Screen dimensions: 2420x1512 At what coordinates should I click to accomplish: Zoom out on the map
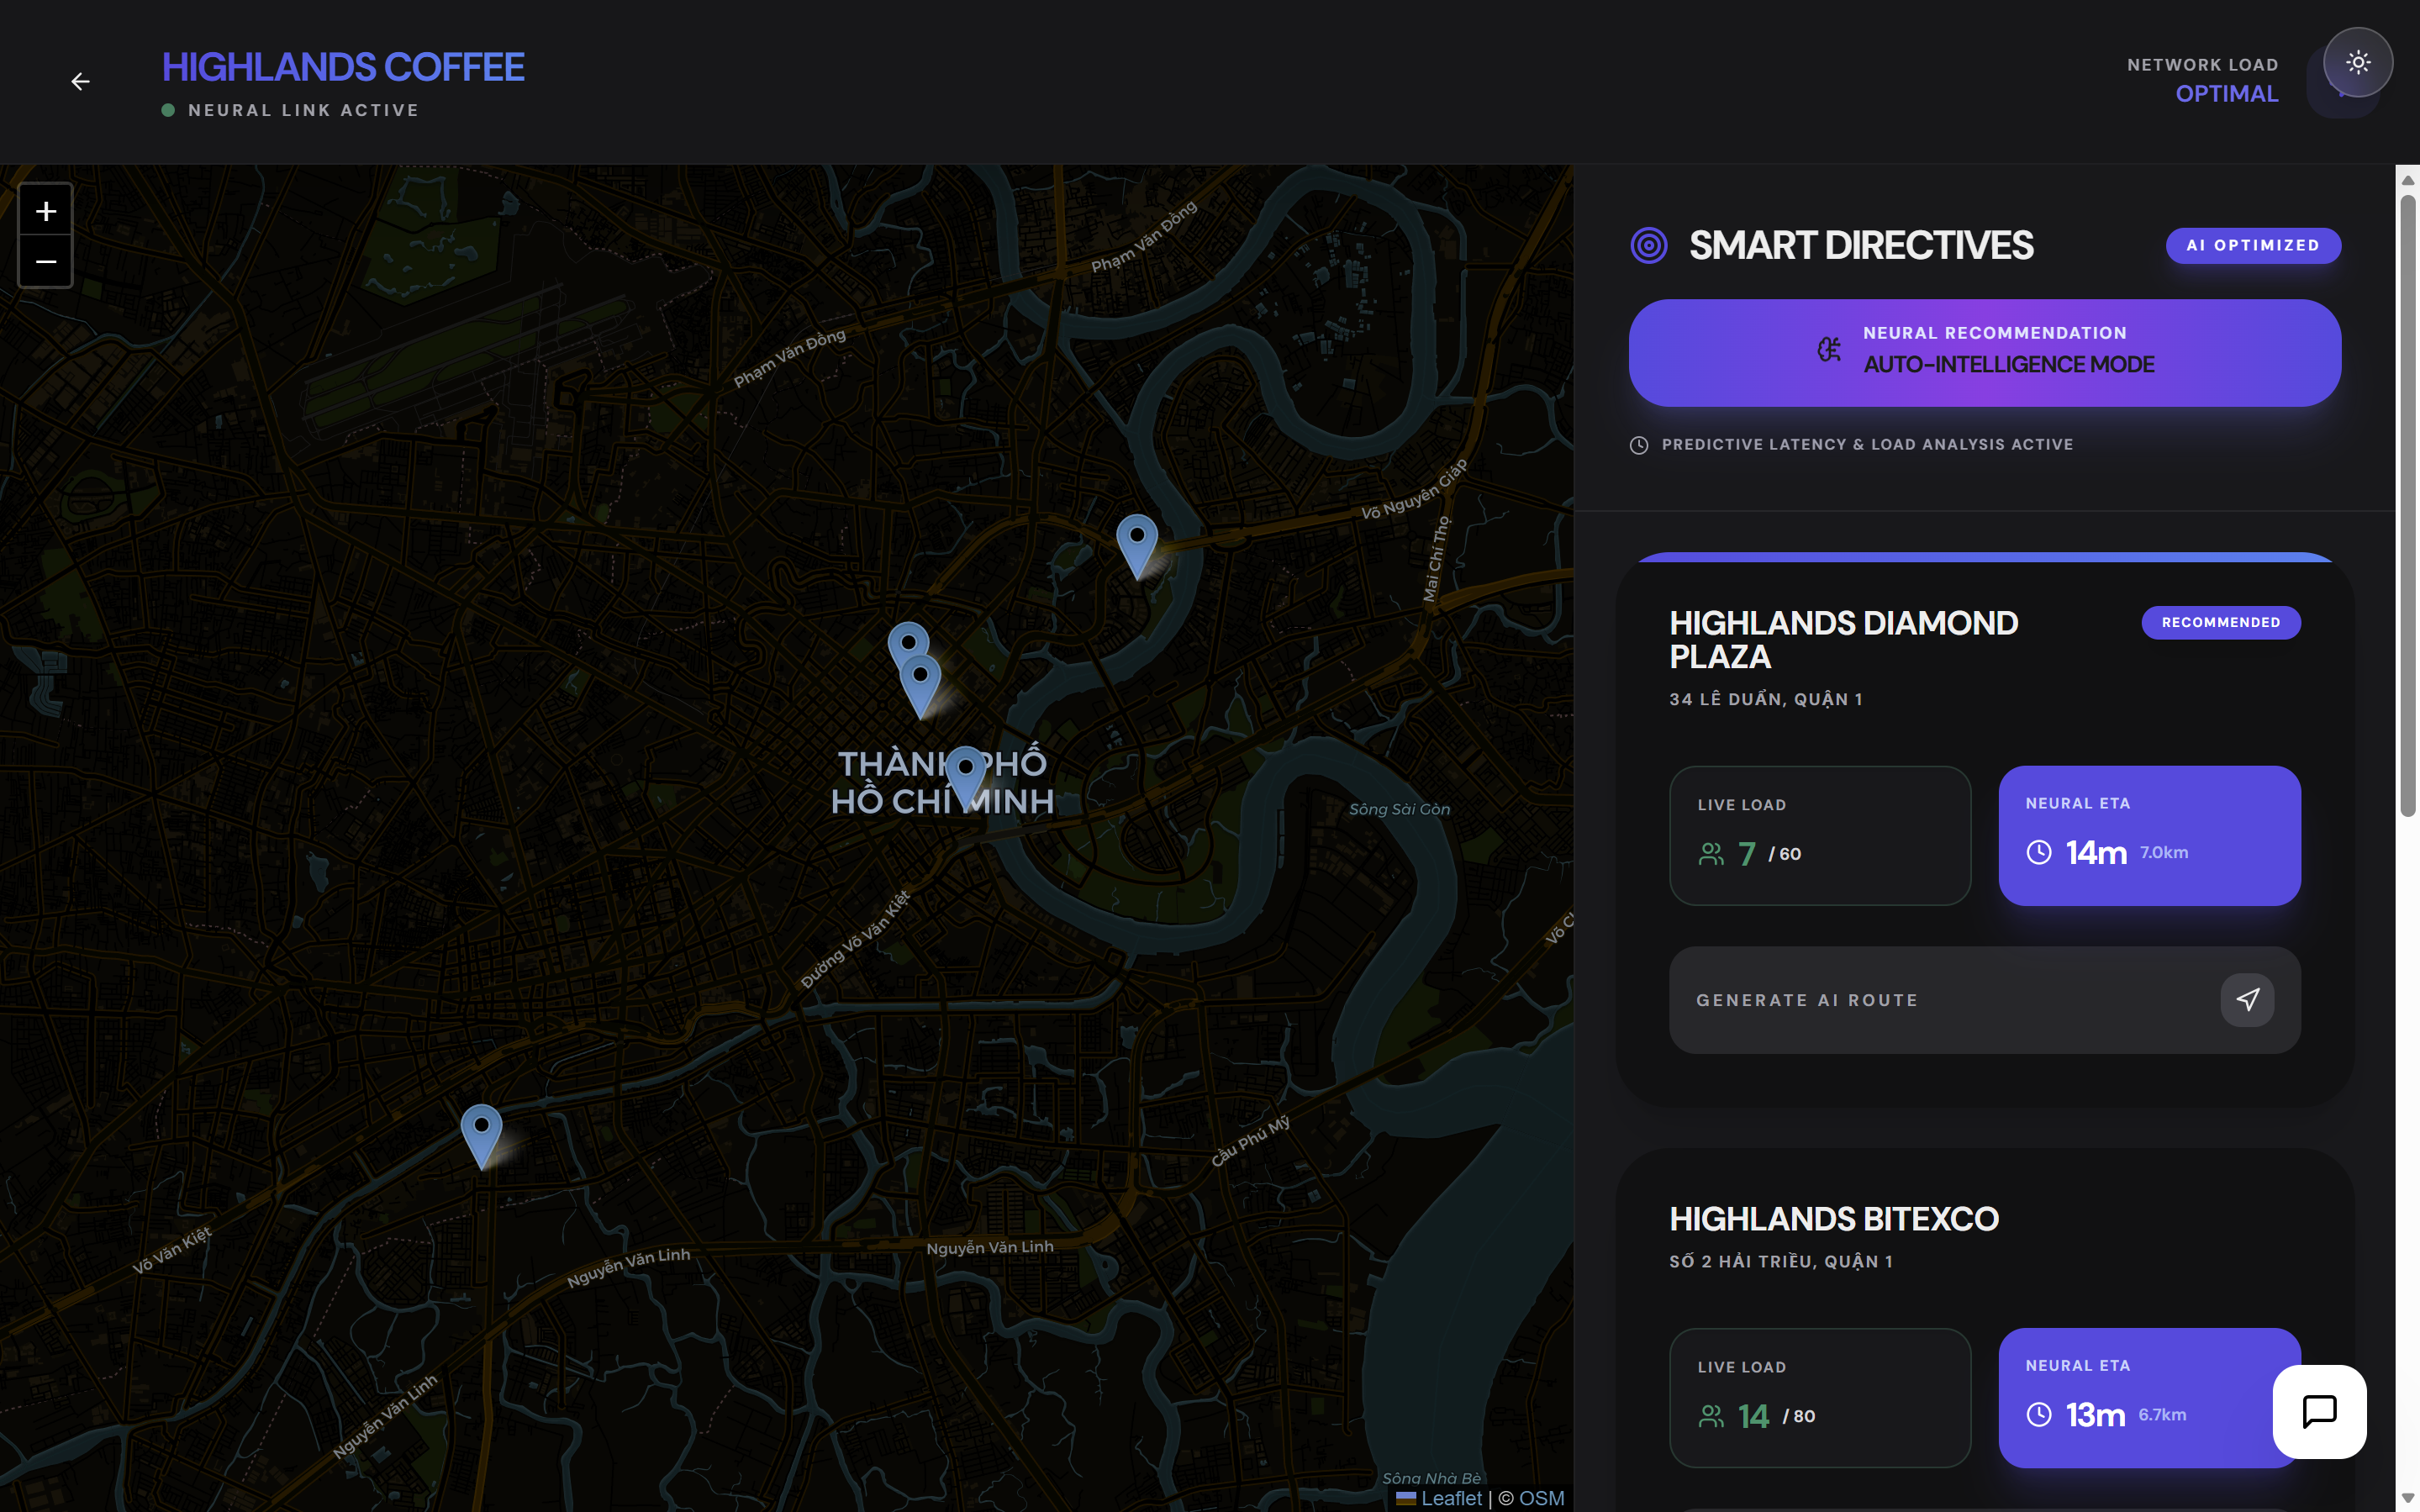(46, 262)
